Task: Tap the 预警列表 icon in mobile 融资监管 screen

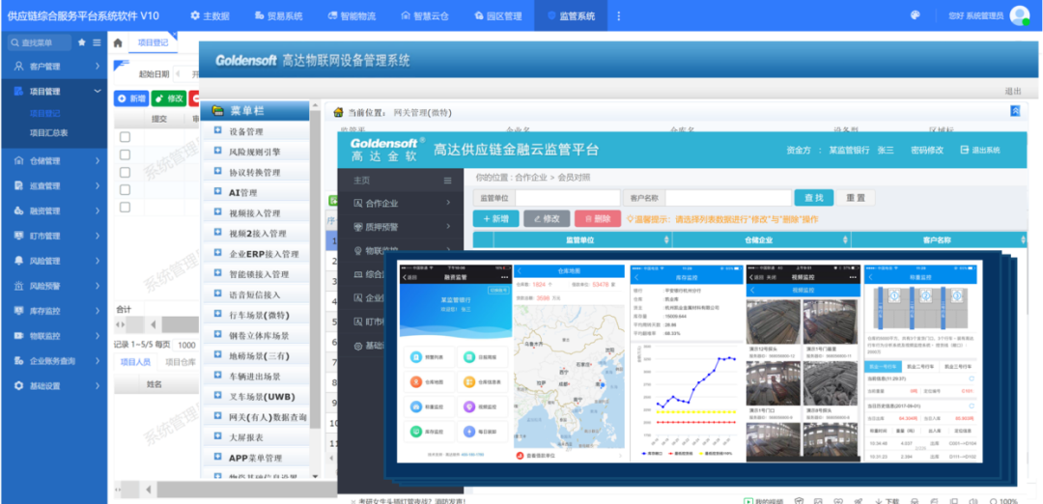Action: coord(415,357)
